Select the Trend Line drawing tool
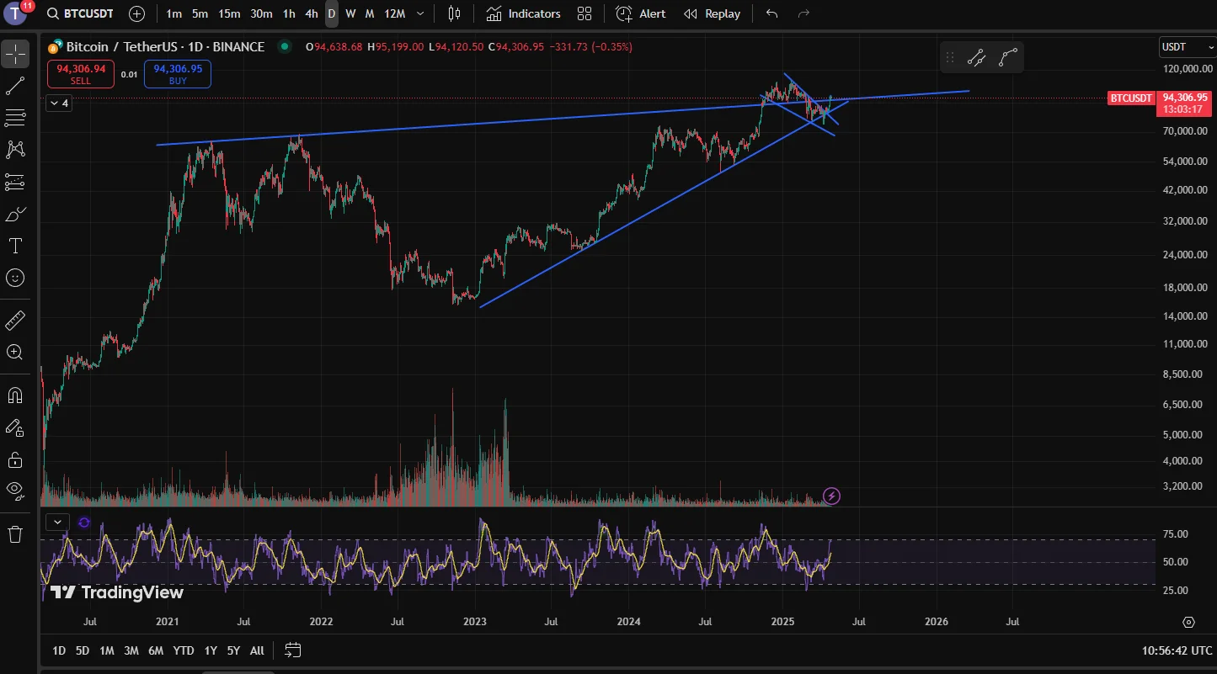Image resolution: width=1217 pixels, height=674 pixels. (x=15, y=86)
